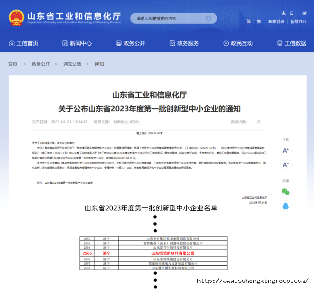314x293 pixels.
Task: Open the 新闻中心 navigation menu
Action: coord(77,43)
